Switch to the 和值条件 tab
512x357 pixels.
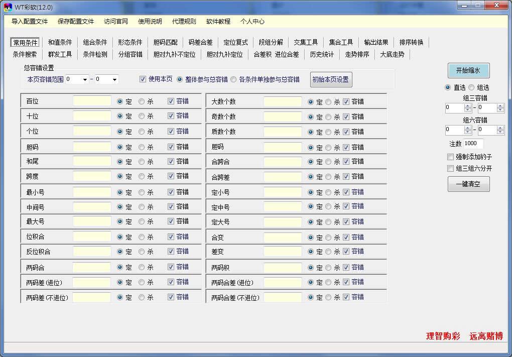point(60,42)
